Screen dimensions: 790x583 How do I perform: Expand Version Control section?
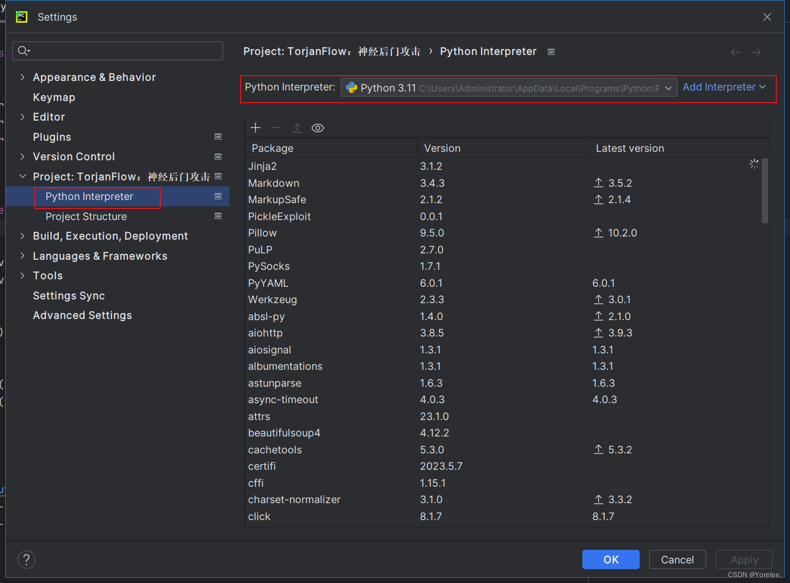tap(22, 157)
